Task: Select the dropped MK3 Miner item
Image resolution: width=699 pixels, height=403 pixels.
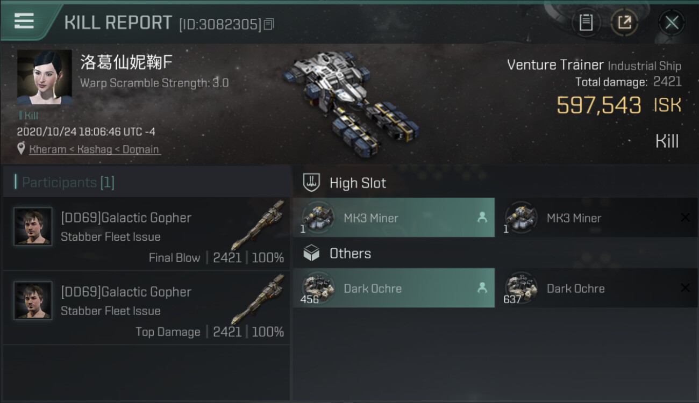Action: [x=394, y=218]
